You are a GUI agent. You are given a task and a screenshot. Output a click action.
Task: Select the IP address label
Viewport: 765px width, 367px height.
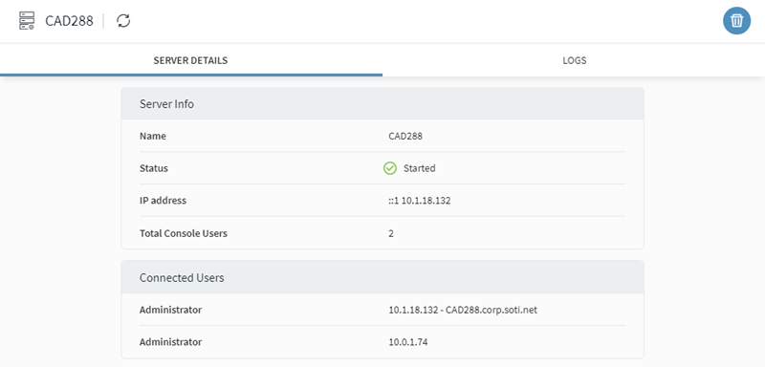(x=163, y=201)
